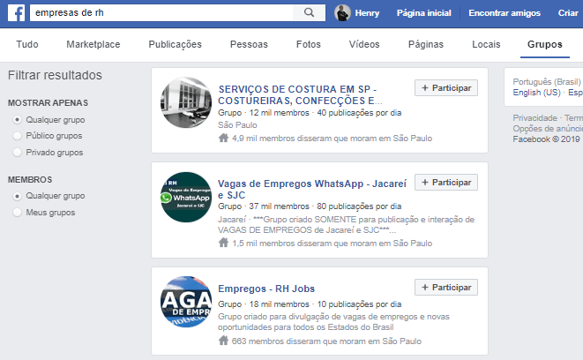
Task: Open Henry's profile picture
Action: [342, 13]
